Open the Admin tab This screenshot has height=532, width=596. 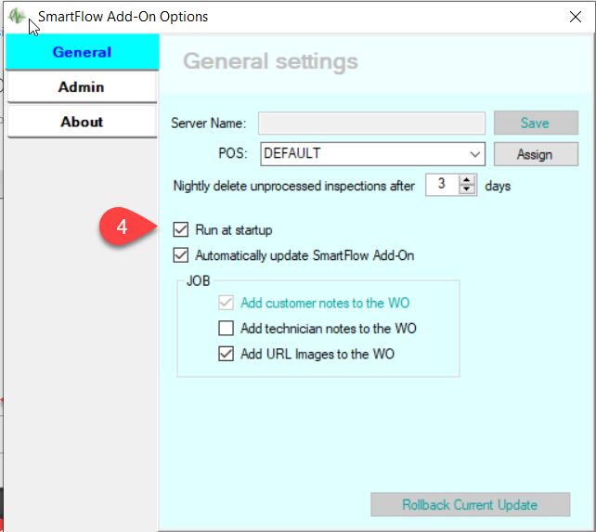(82, 87)
